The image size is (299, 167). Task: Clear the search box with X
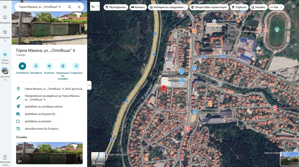point(79,7)
